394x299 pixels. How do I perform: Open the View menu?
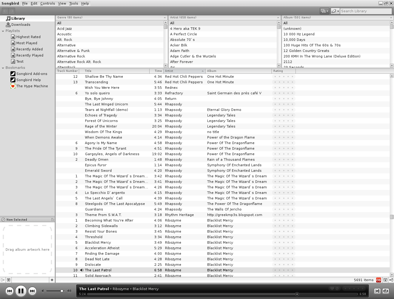click(x=62, y=3)
